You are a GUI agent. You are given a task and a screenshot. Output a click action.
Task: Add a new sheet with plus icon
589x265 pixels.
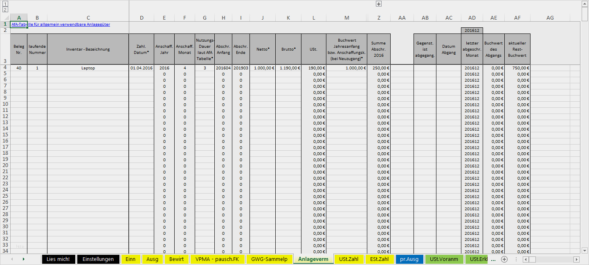pyautogui.click(x=504, y=259)
